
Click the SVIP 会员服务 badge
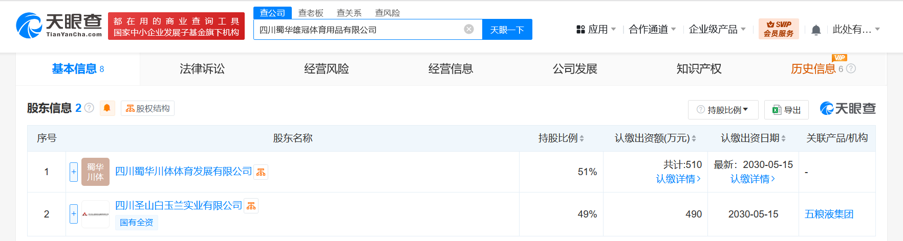(779, 29)
